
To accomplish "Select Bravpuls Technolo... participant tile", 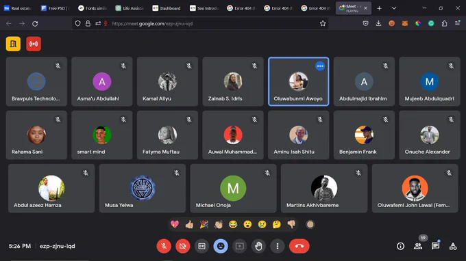I will click(x=36, y=81).
